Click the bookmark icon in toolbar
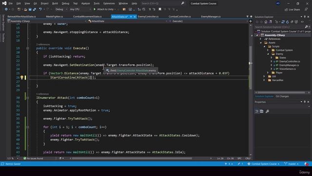 (x=160, y=9)
